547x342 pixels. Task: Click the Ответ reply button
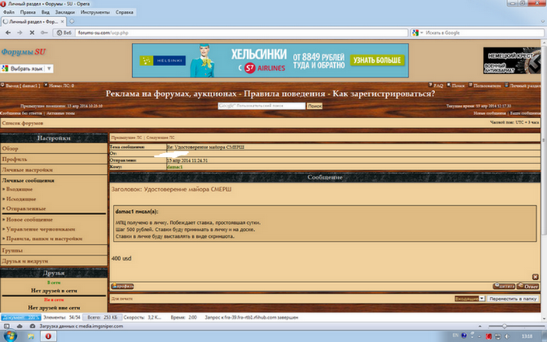coord(528,286)
